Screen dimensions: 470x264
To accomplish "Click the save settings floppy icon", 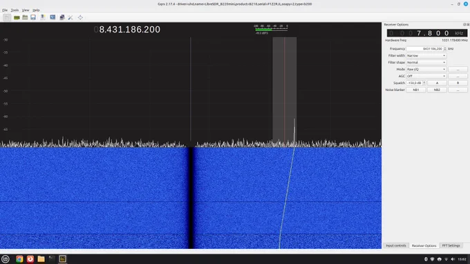I will pyautogui.click(x=33, y=17).
